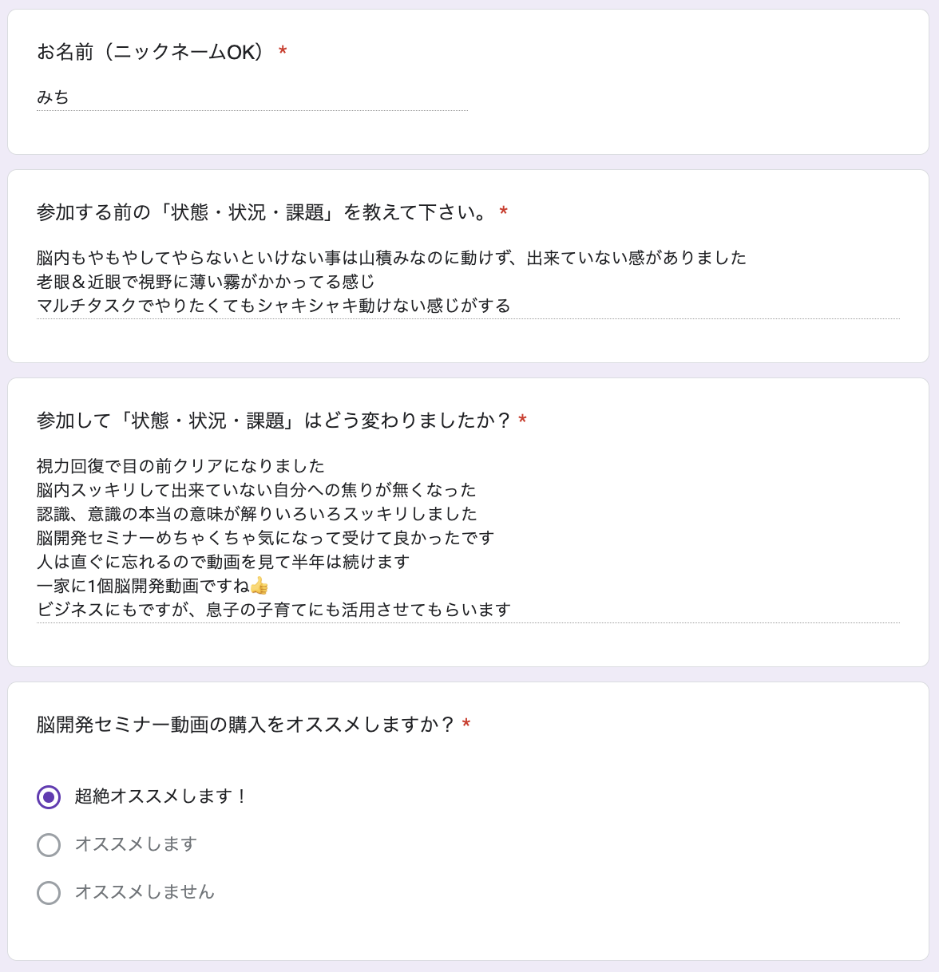
Task: Click required asterisk after 教えて下さい。
Action: point(503,212)
